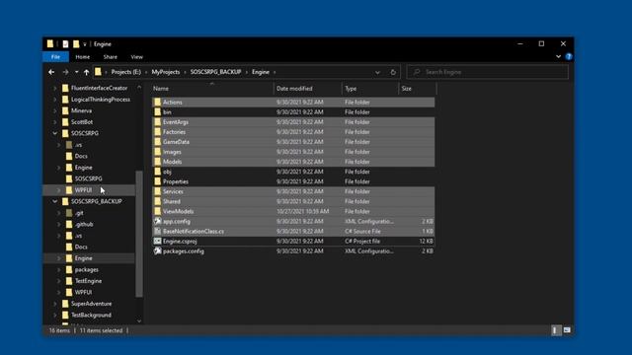Click the Forward navigation arrow
The image size is (632, 355).
point(65,72)
